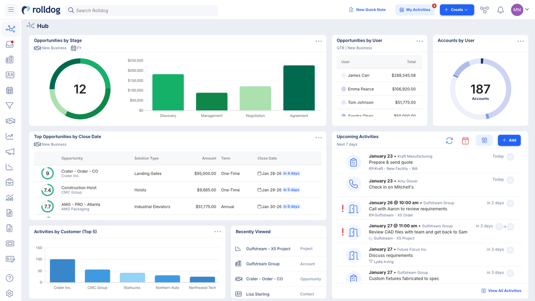535x301 pixels.
Task: Open My Activities tab
Action: (415, 10)
